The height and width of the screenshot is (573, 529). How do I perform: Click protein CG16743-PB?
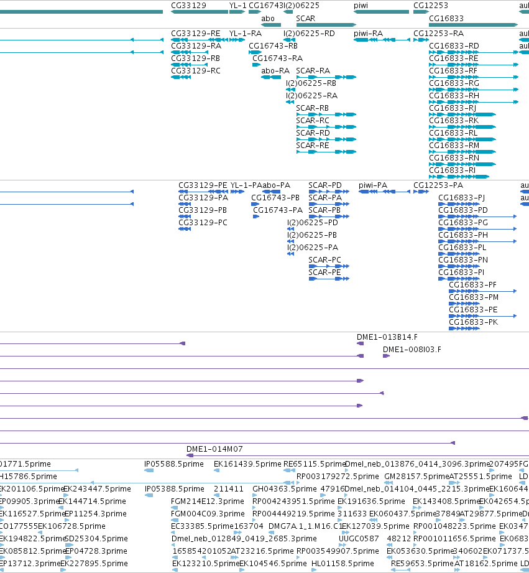(275, 198)
